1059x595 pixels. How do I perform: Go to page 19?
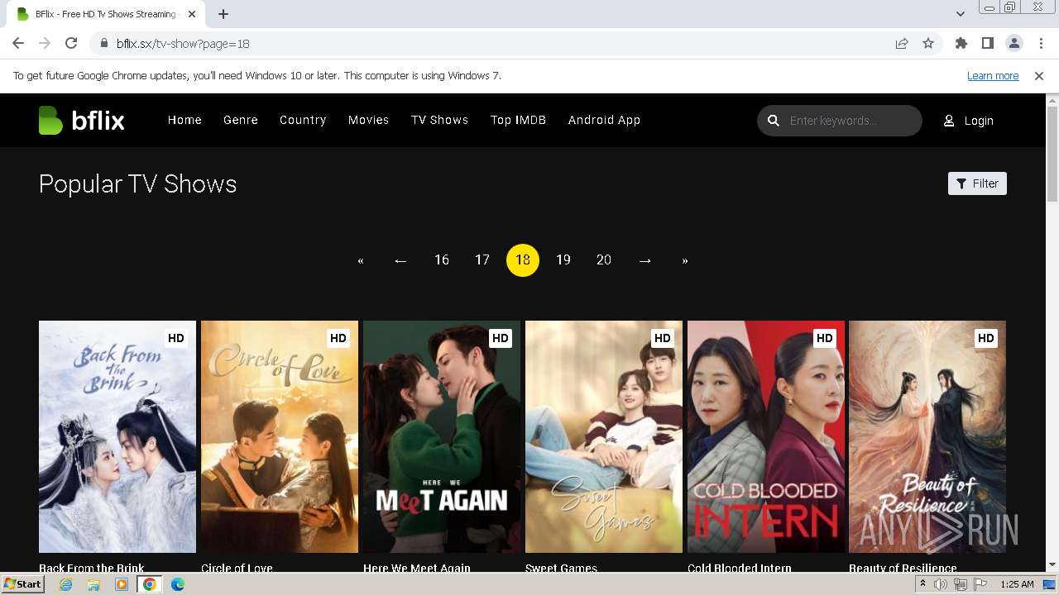[x=563, y=260]
